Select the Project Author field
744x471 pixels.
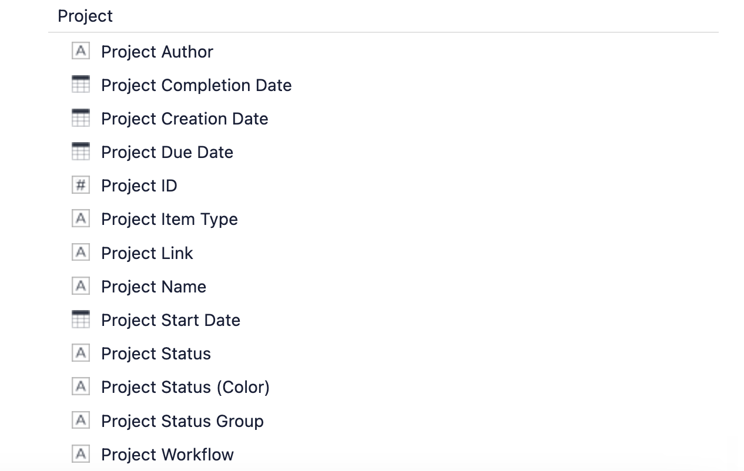pyautogui.click(x=157, y=52)
